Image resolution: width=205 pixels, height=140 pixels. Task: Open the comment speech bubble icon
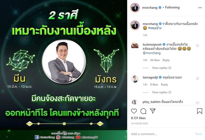point(143,111)
